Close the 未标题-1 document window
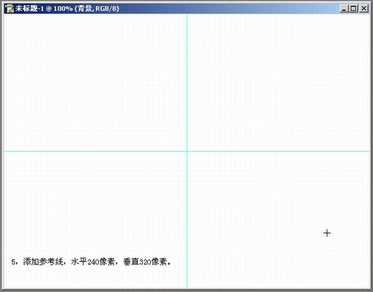 (x=364, y=8)
